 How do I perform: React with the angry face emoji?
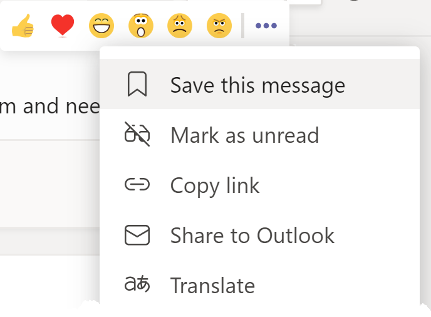click(x=219, y=26)
